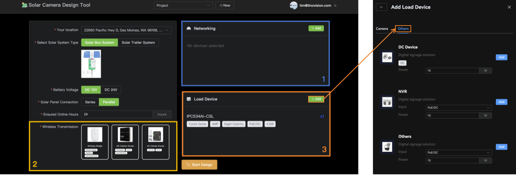This screenshot has width=516, height=175.
Task: Click the Start Design button
Action: pyautogui.click(x=199, y=165)
